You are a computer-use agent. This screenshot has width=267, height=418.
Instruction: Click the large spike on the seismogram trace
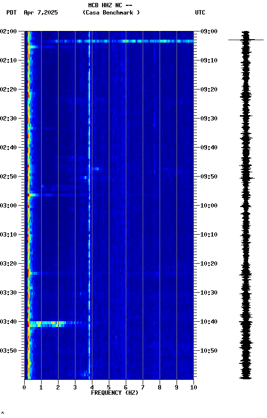tap(246, 40)
